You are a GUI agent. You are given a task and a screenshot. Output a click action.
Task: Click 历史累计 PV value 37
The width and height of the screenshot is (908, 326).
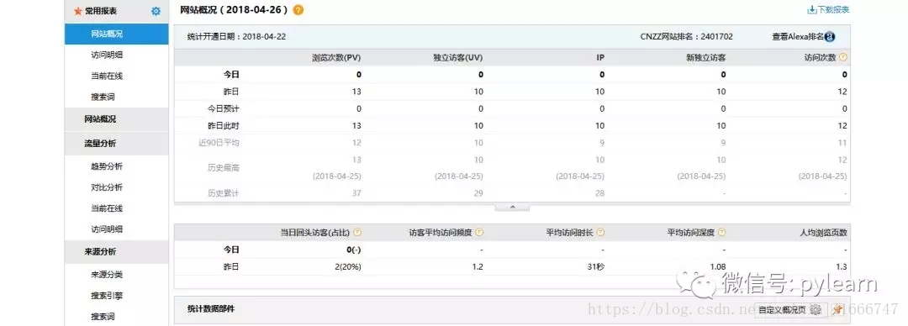coord(356,192)
